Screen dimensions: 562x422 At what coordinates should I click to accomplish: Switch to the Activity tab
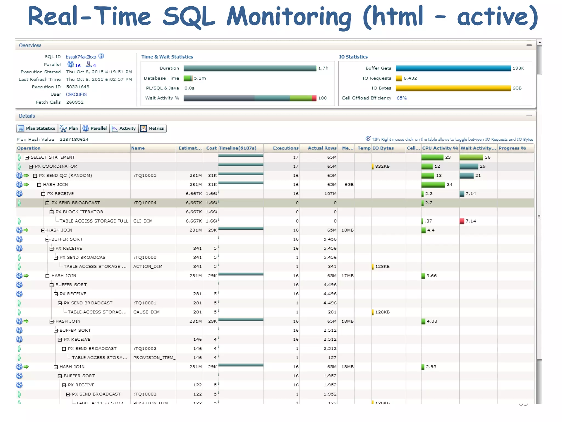coord(124,128)
